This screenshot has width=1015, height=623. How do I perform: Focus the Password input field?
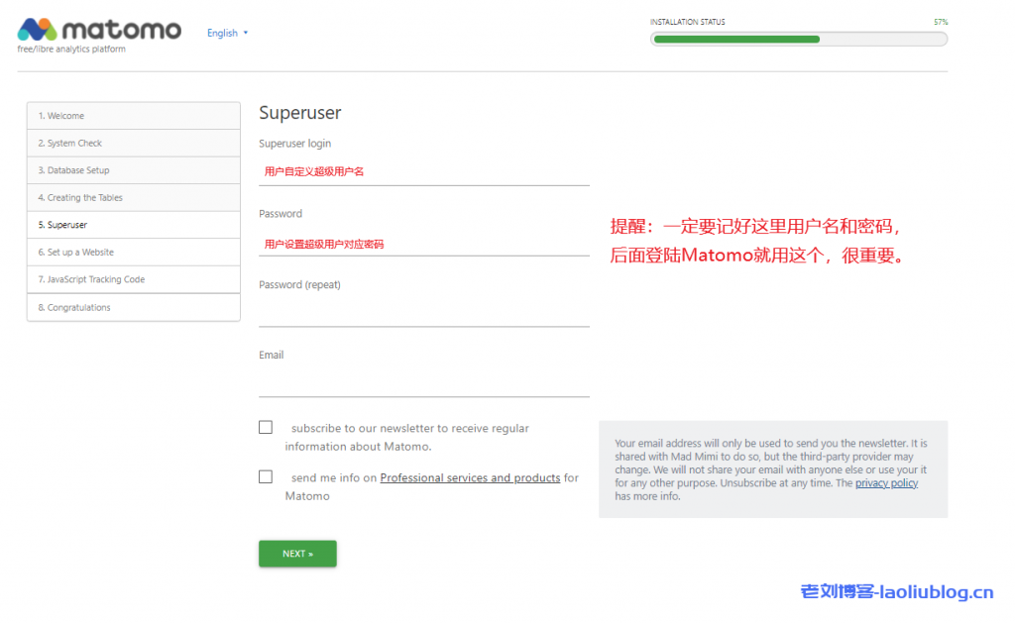coord(423,243)
